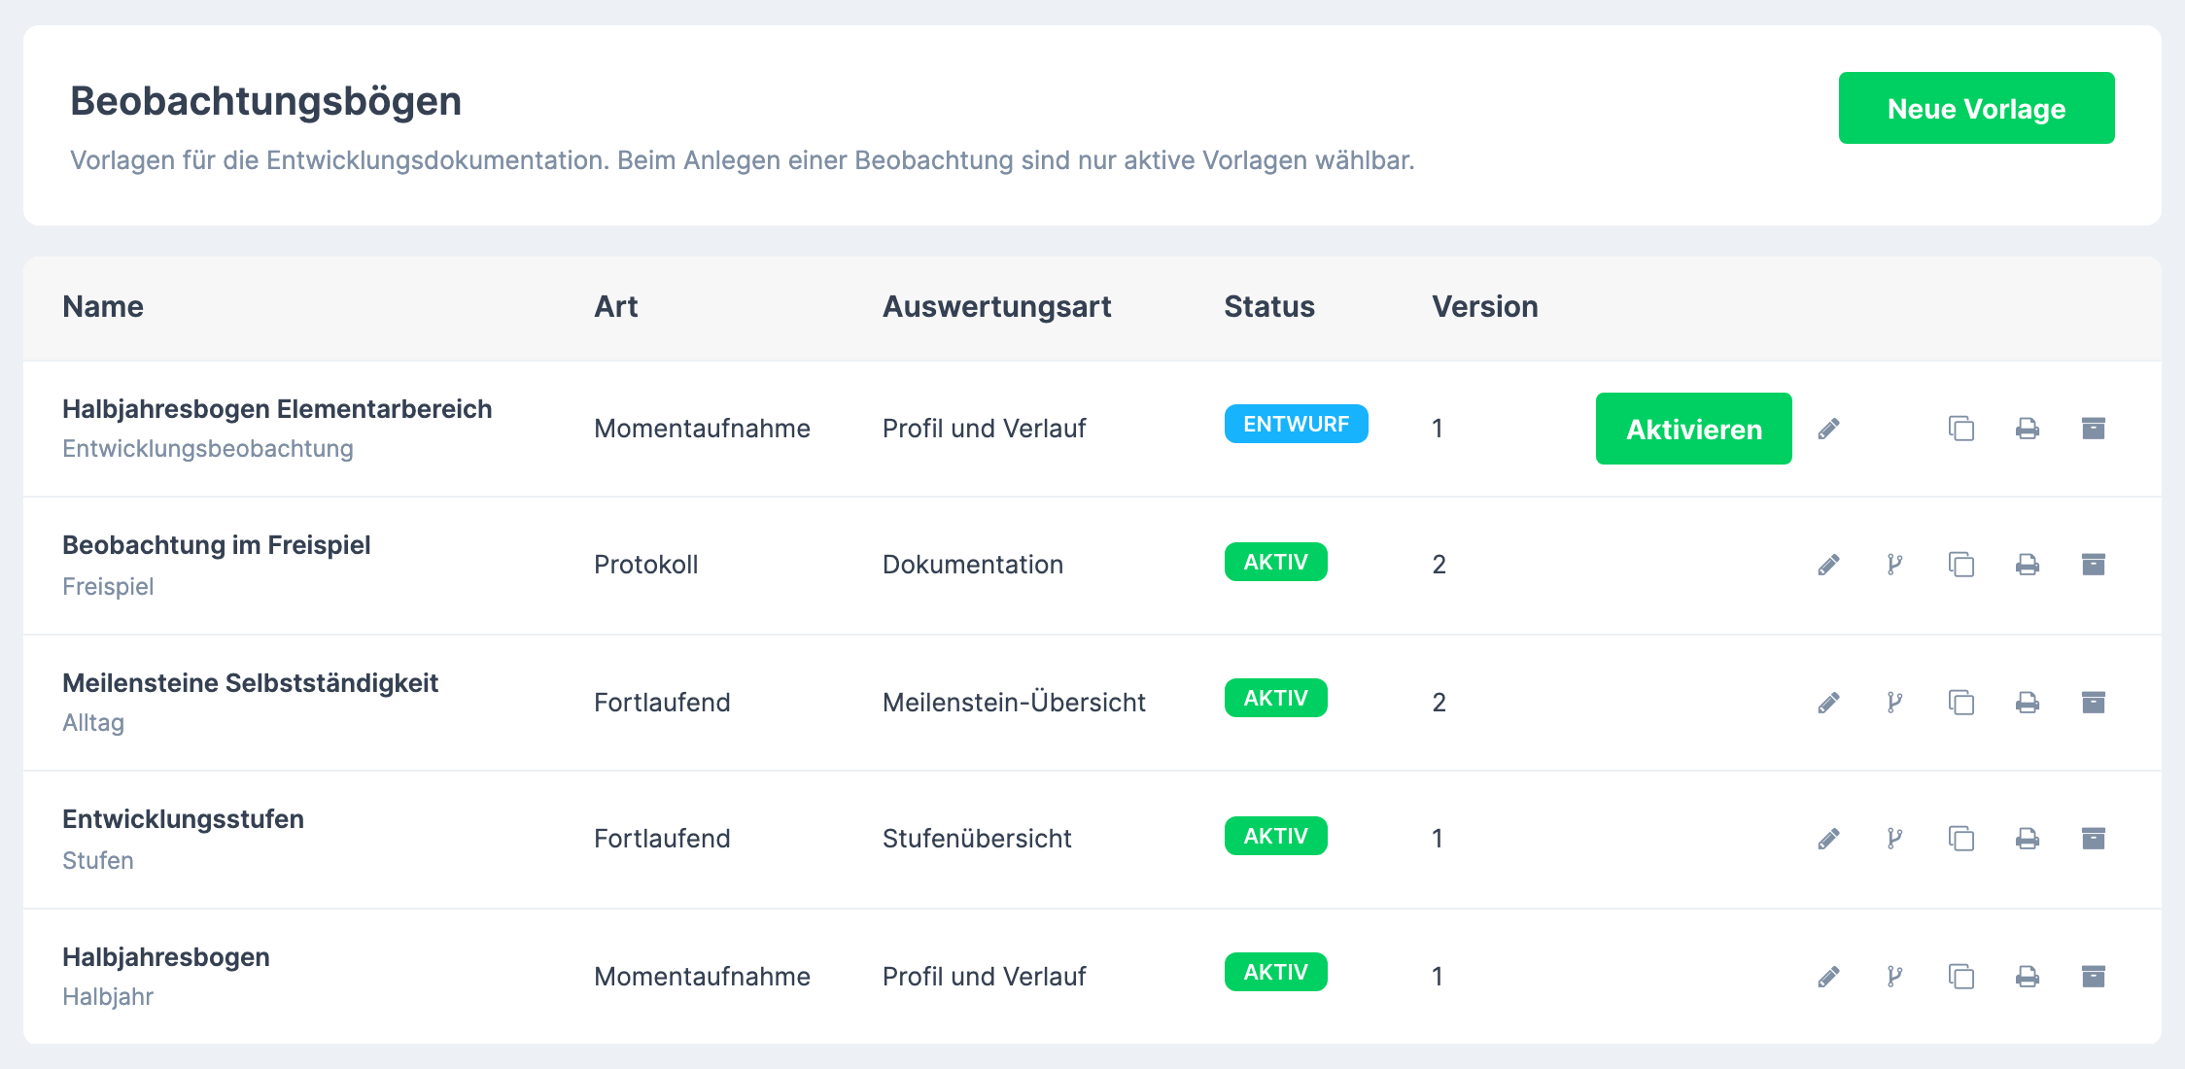Archive the Entwicklungsstufen template
The image size is (2185, 1069).
click(x=2094, y=839)
